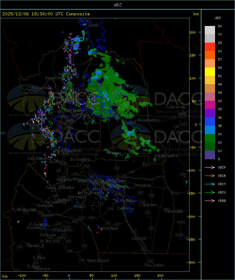
Task: Click the Uspallata map label
Action: pos(54,78)
